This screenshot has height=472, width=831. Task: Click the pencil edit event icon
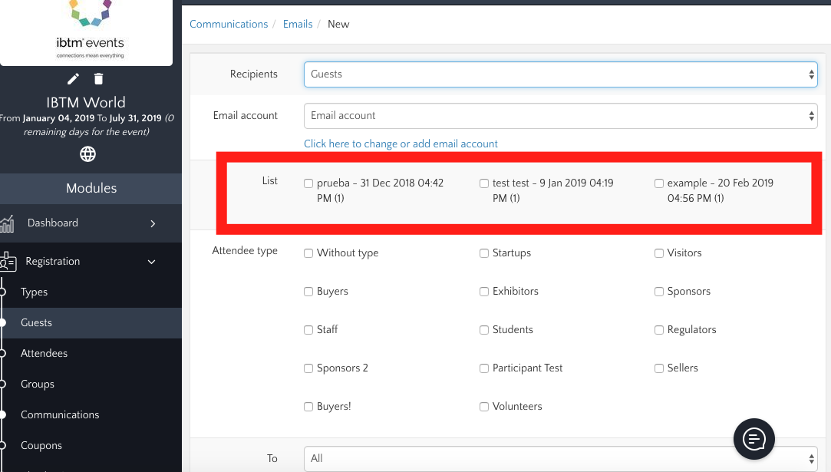pyautogui.click(x=73, y=78)
